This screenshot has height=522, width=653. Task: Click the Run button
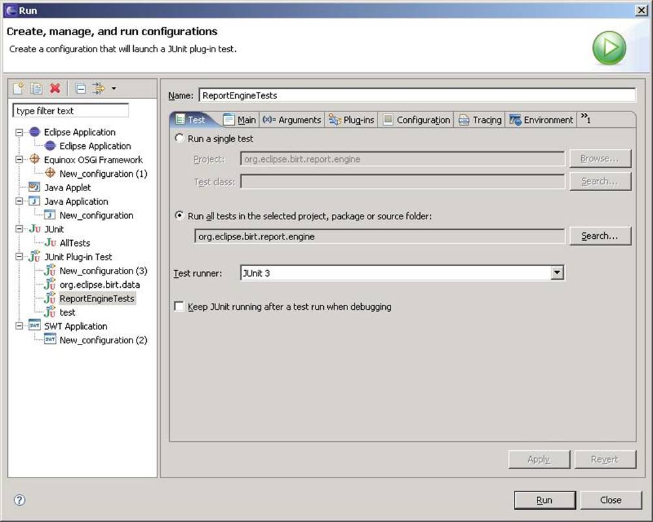pos(544,500)
